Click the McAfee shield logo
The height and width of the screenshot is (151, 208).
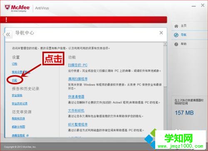[x=7, y=7]
